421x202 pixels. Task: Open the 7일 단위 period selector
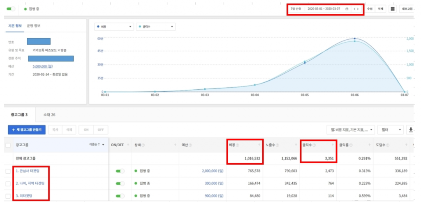[x=296, y=9]
